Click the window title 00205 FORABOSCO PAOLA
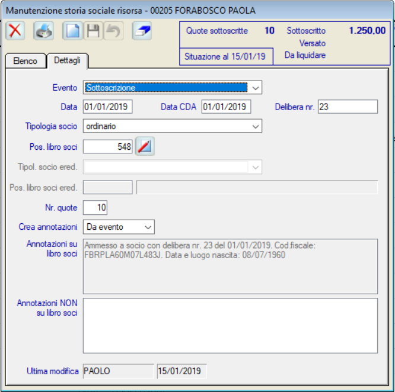395x392 pixels. pos(203,11)
